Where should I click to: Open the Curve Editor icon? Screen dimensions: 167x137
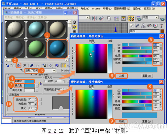(x=117, y=18)
